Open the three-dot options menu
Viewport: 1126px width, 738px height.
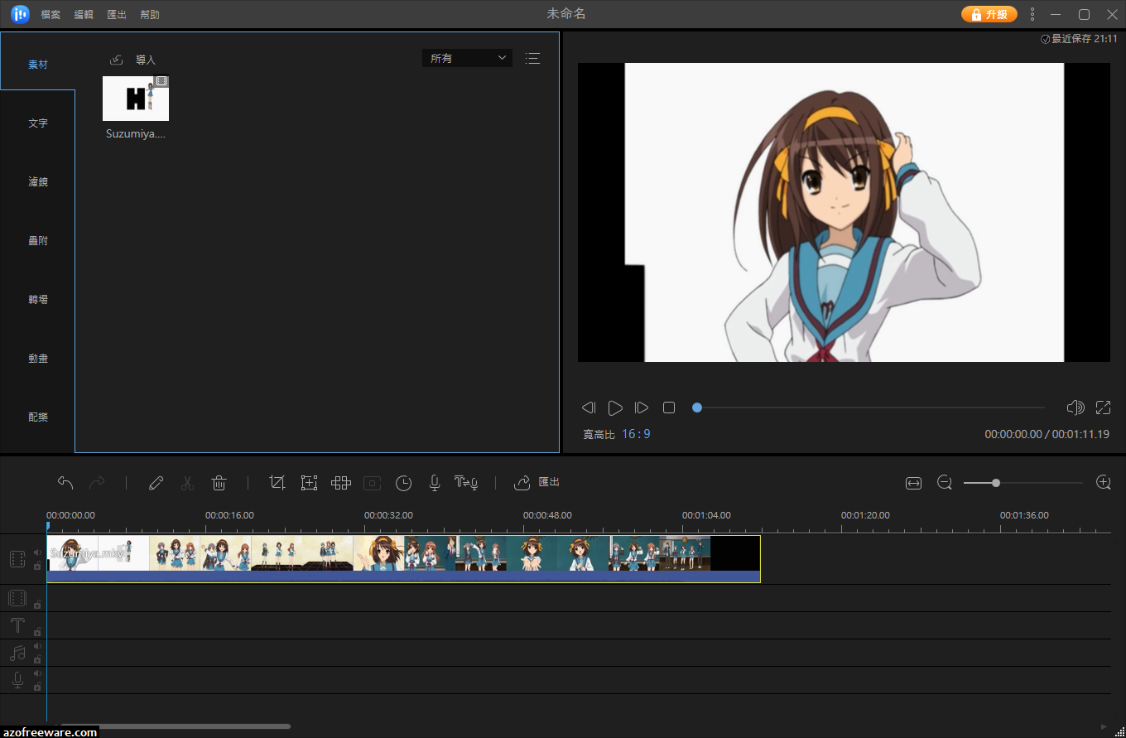[1032, 14]
